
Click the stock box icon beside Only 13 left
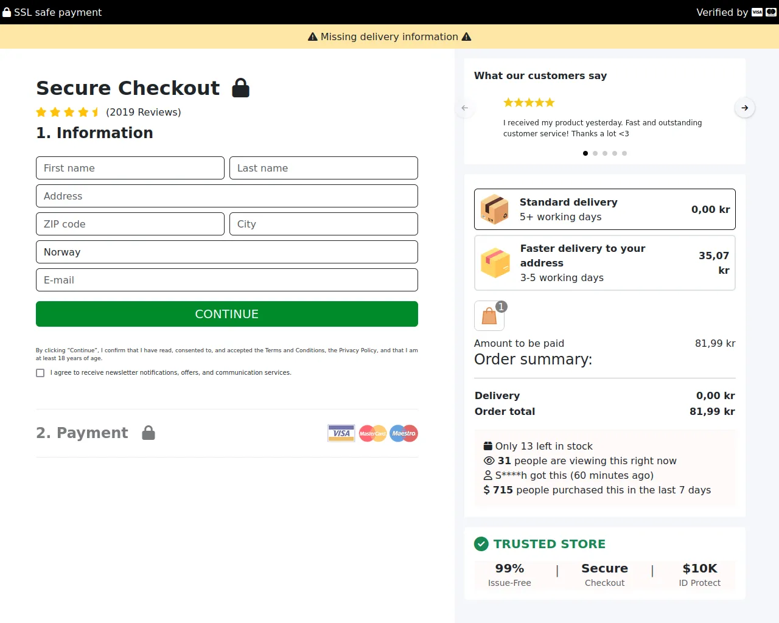tap(488, 446)
